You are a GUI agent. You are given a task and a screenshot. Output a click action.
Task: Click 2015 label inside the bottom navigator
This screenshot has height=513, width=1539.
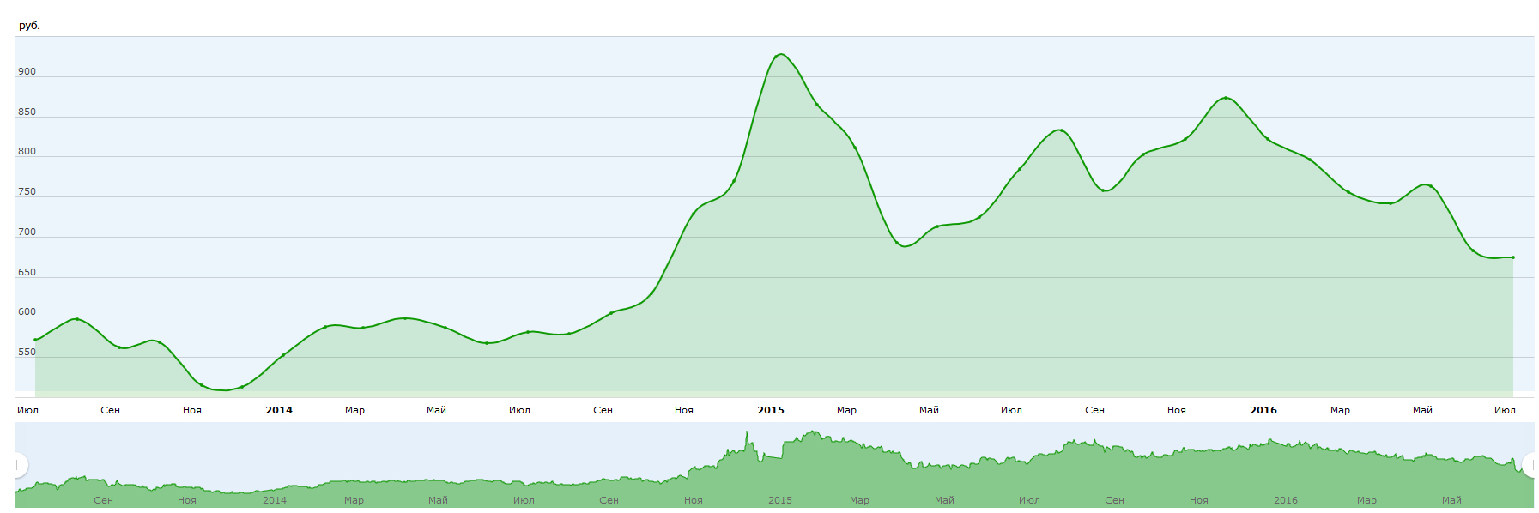779,500
